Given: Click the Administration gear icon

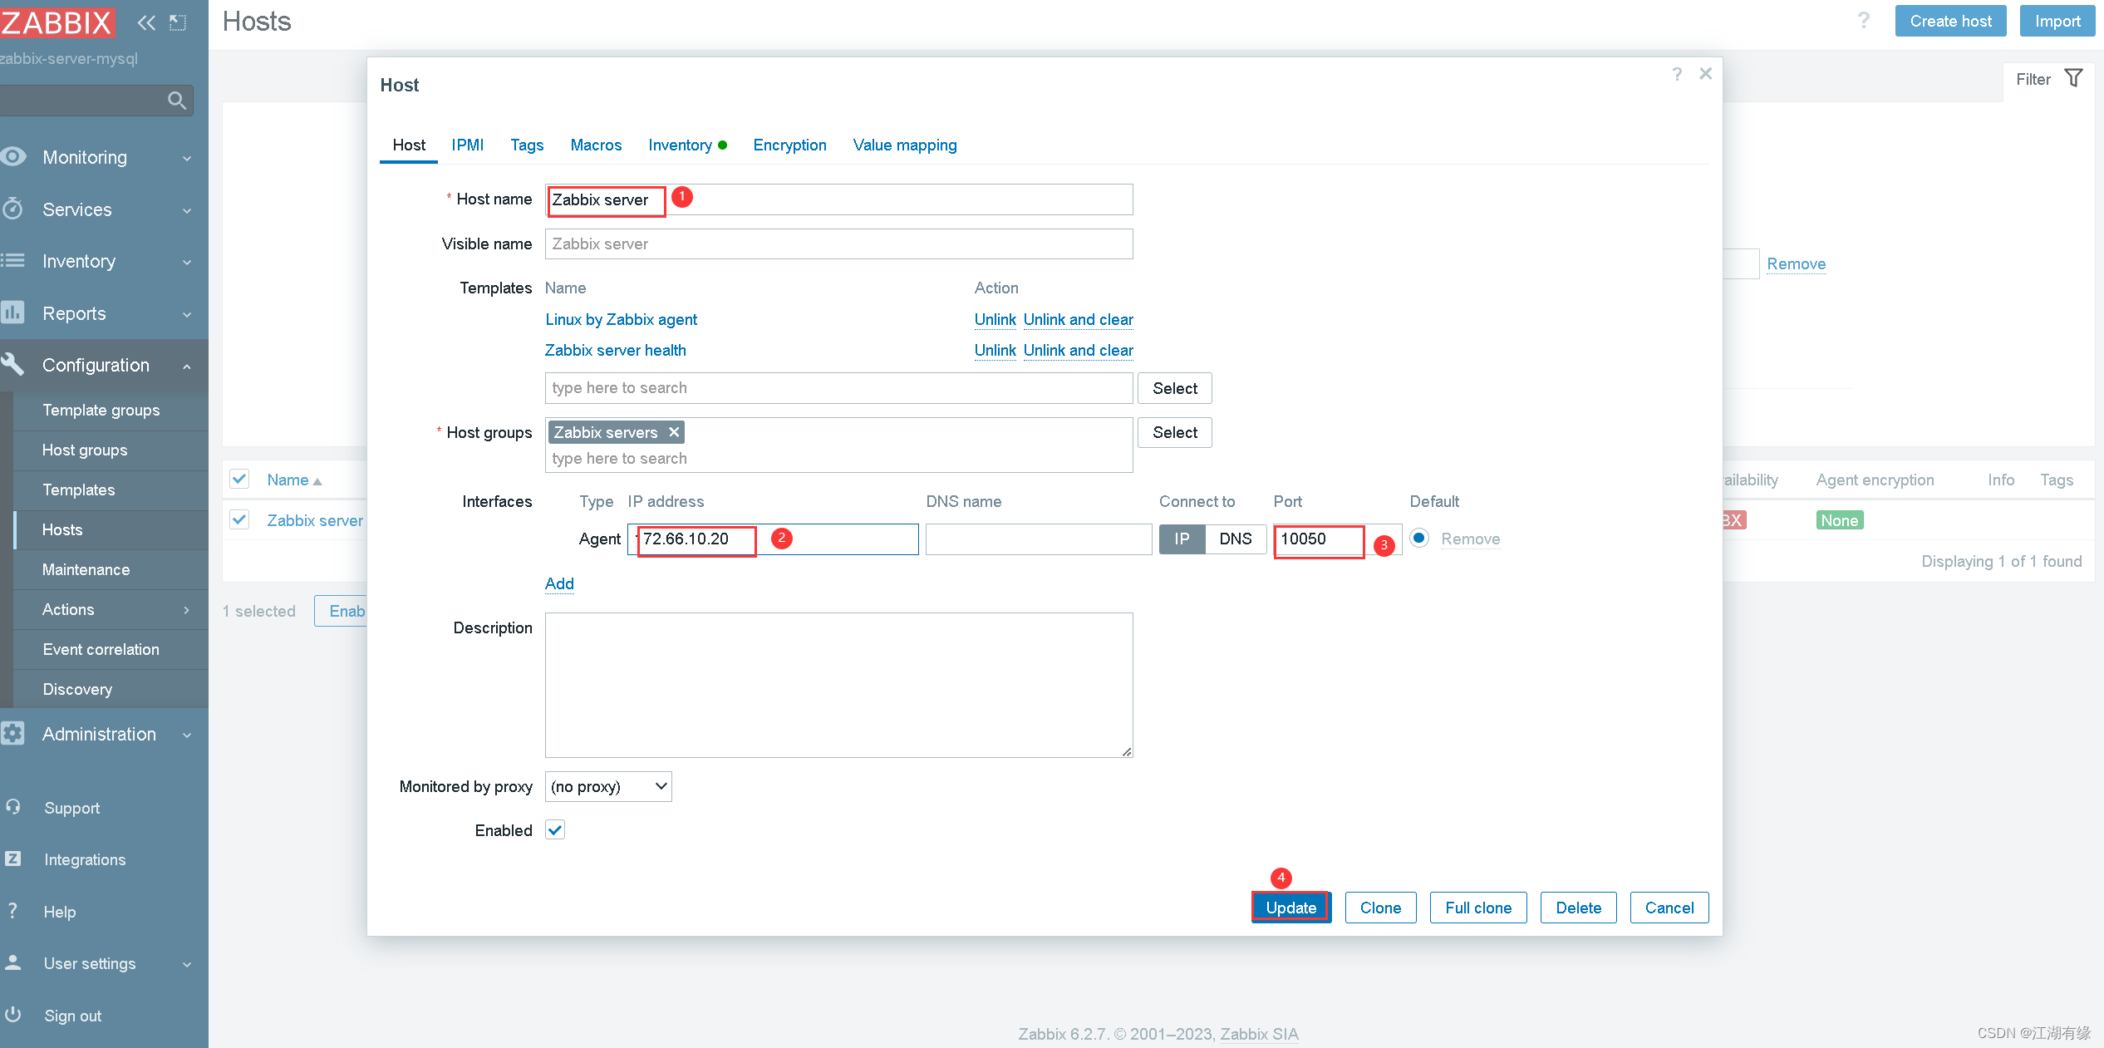Looking at the screenshot, I should pos(12,733).
